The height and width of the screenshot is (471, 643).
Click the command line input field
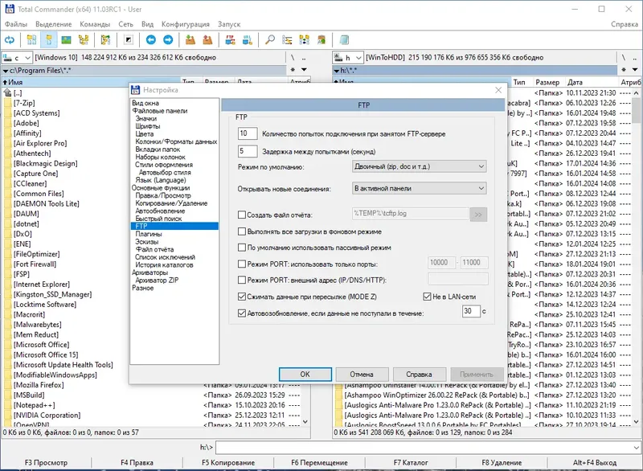tap(424, 447)
